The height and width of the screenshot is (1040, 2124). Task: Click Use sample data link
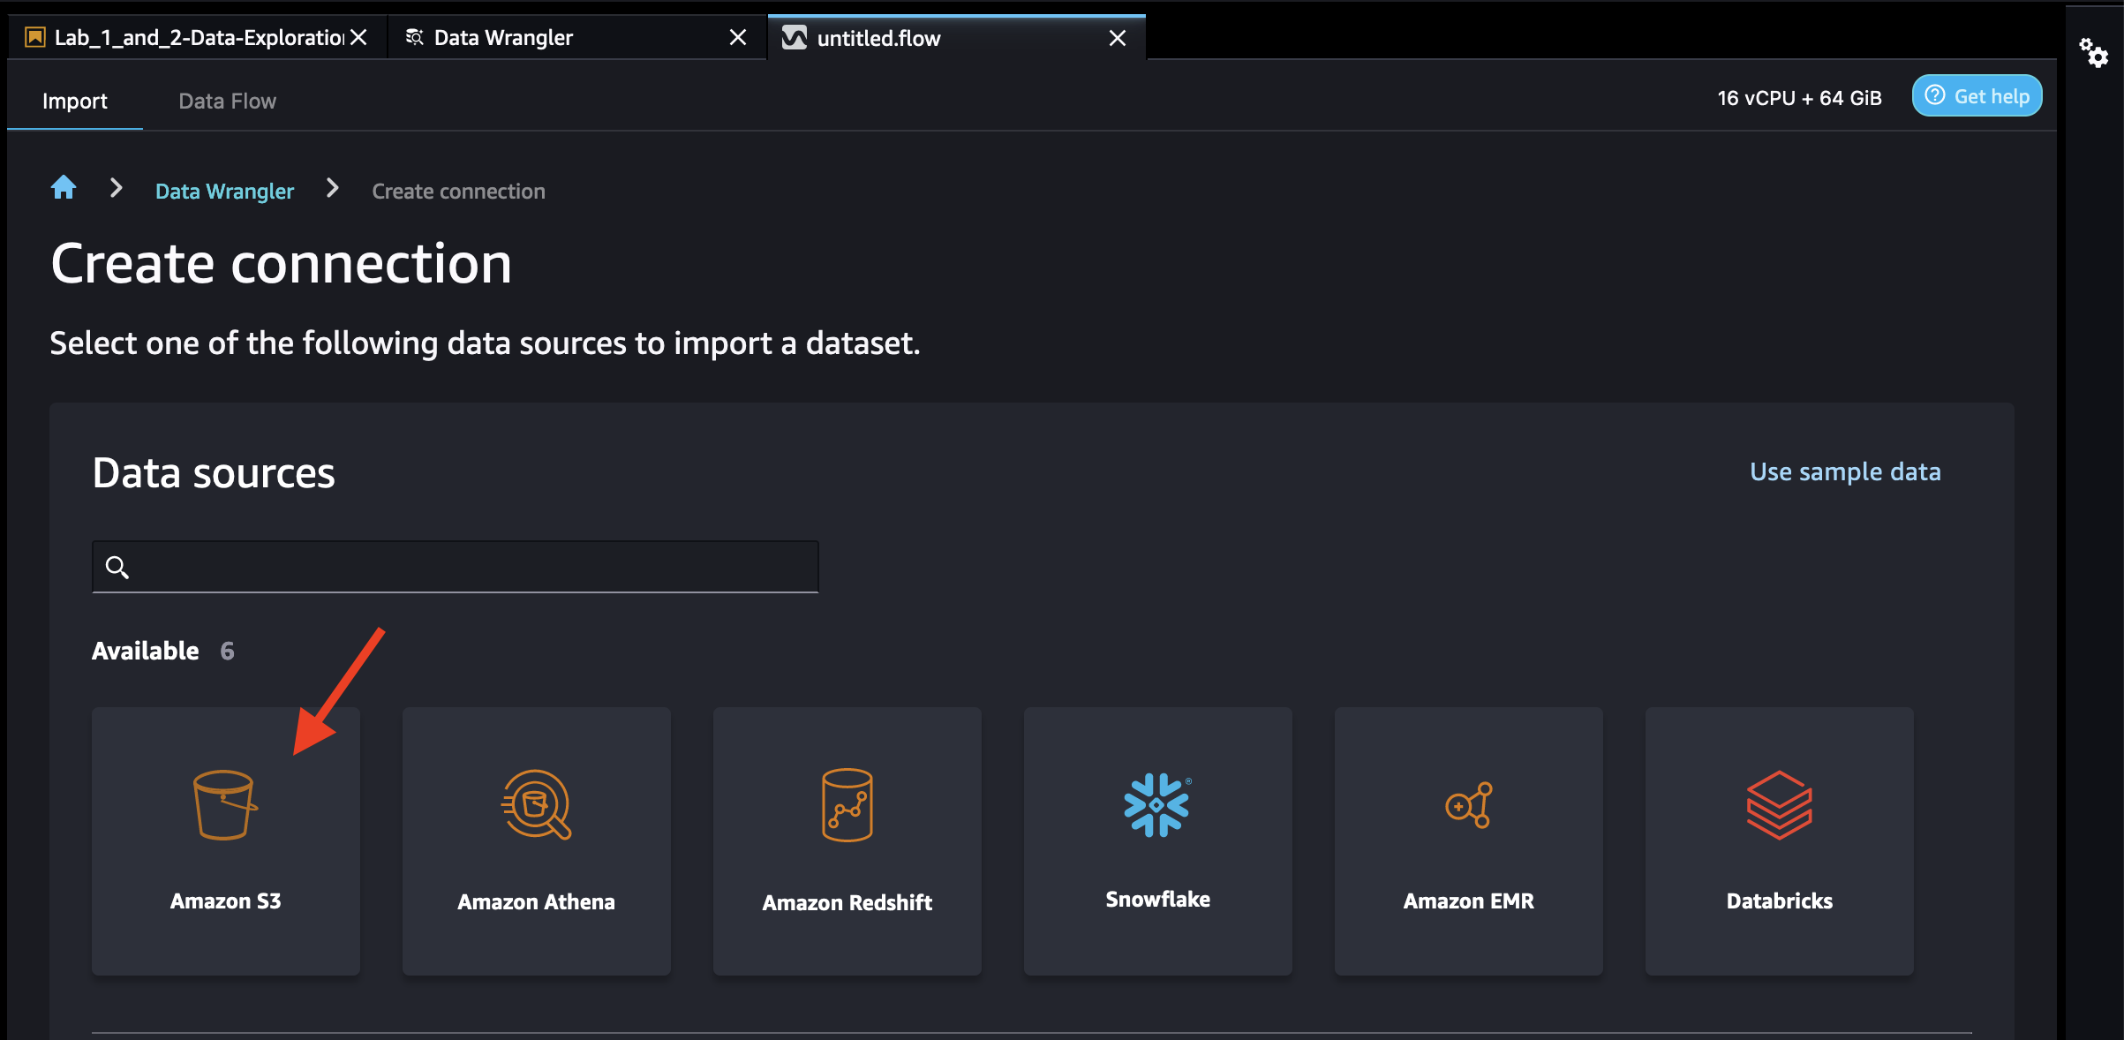click(x=1846, y=471)
